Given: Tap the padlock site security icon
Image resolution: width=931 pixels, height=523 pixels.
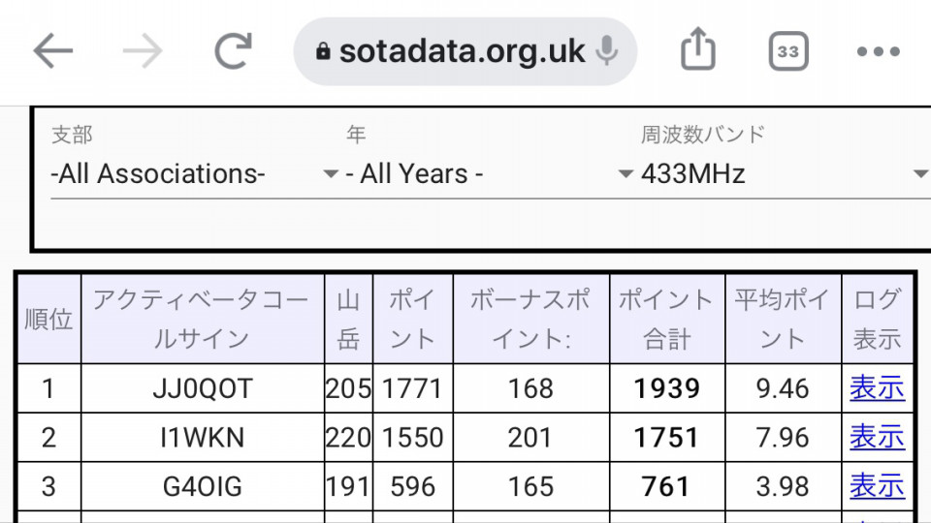Looking at the screenshot, I should click(323, 51).
